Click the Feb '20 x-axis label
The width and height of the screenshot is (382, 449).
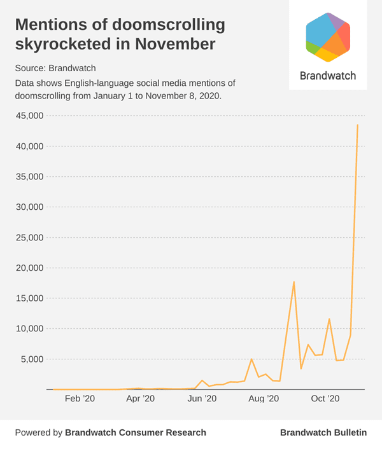point(80,399)
